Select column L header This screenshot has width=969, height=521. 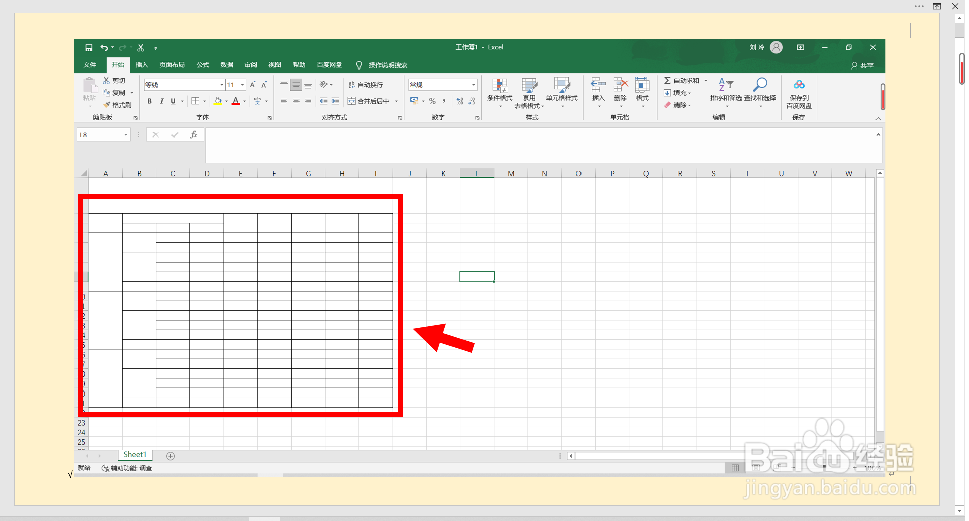pos(477,173)
